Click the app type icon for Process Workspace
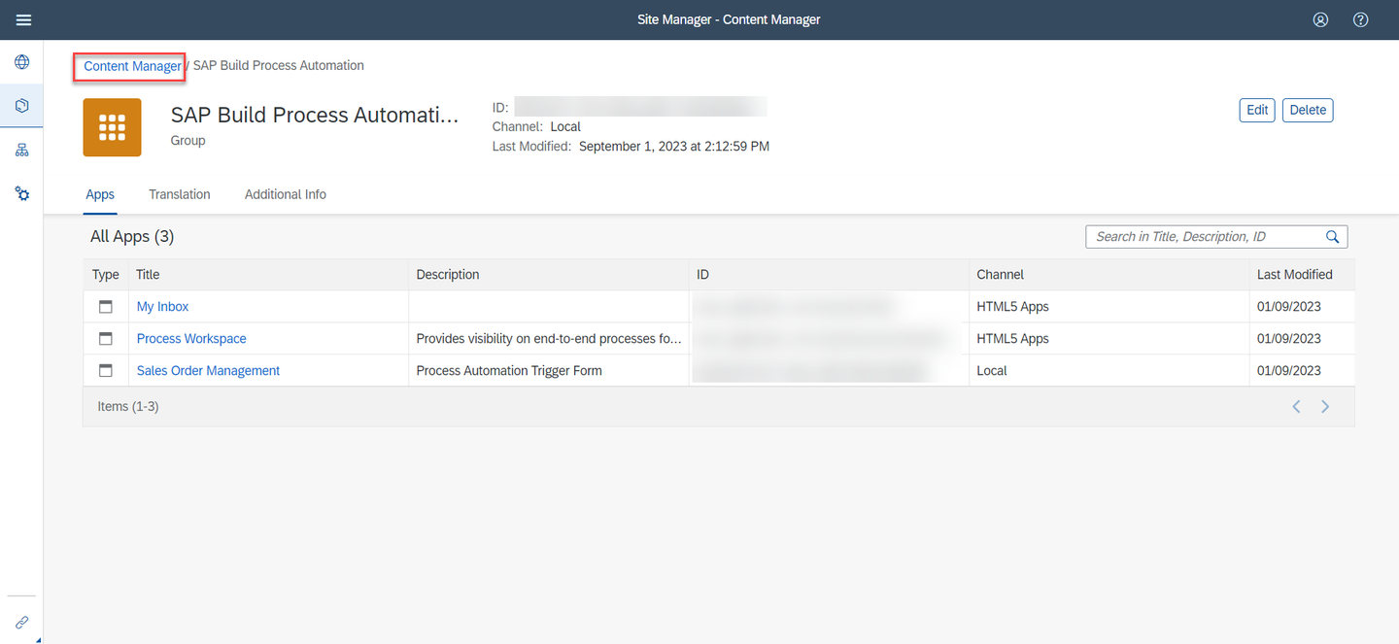 106,339
